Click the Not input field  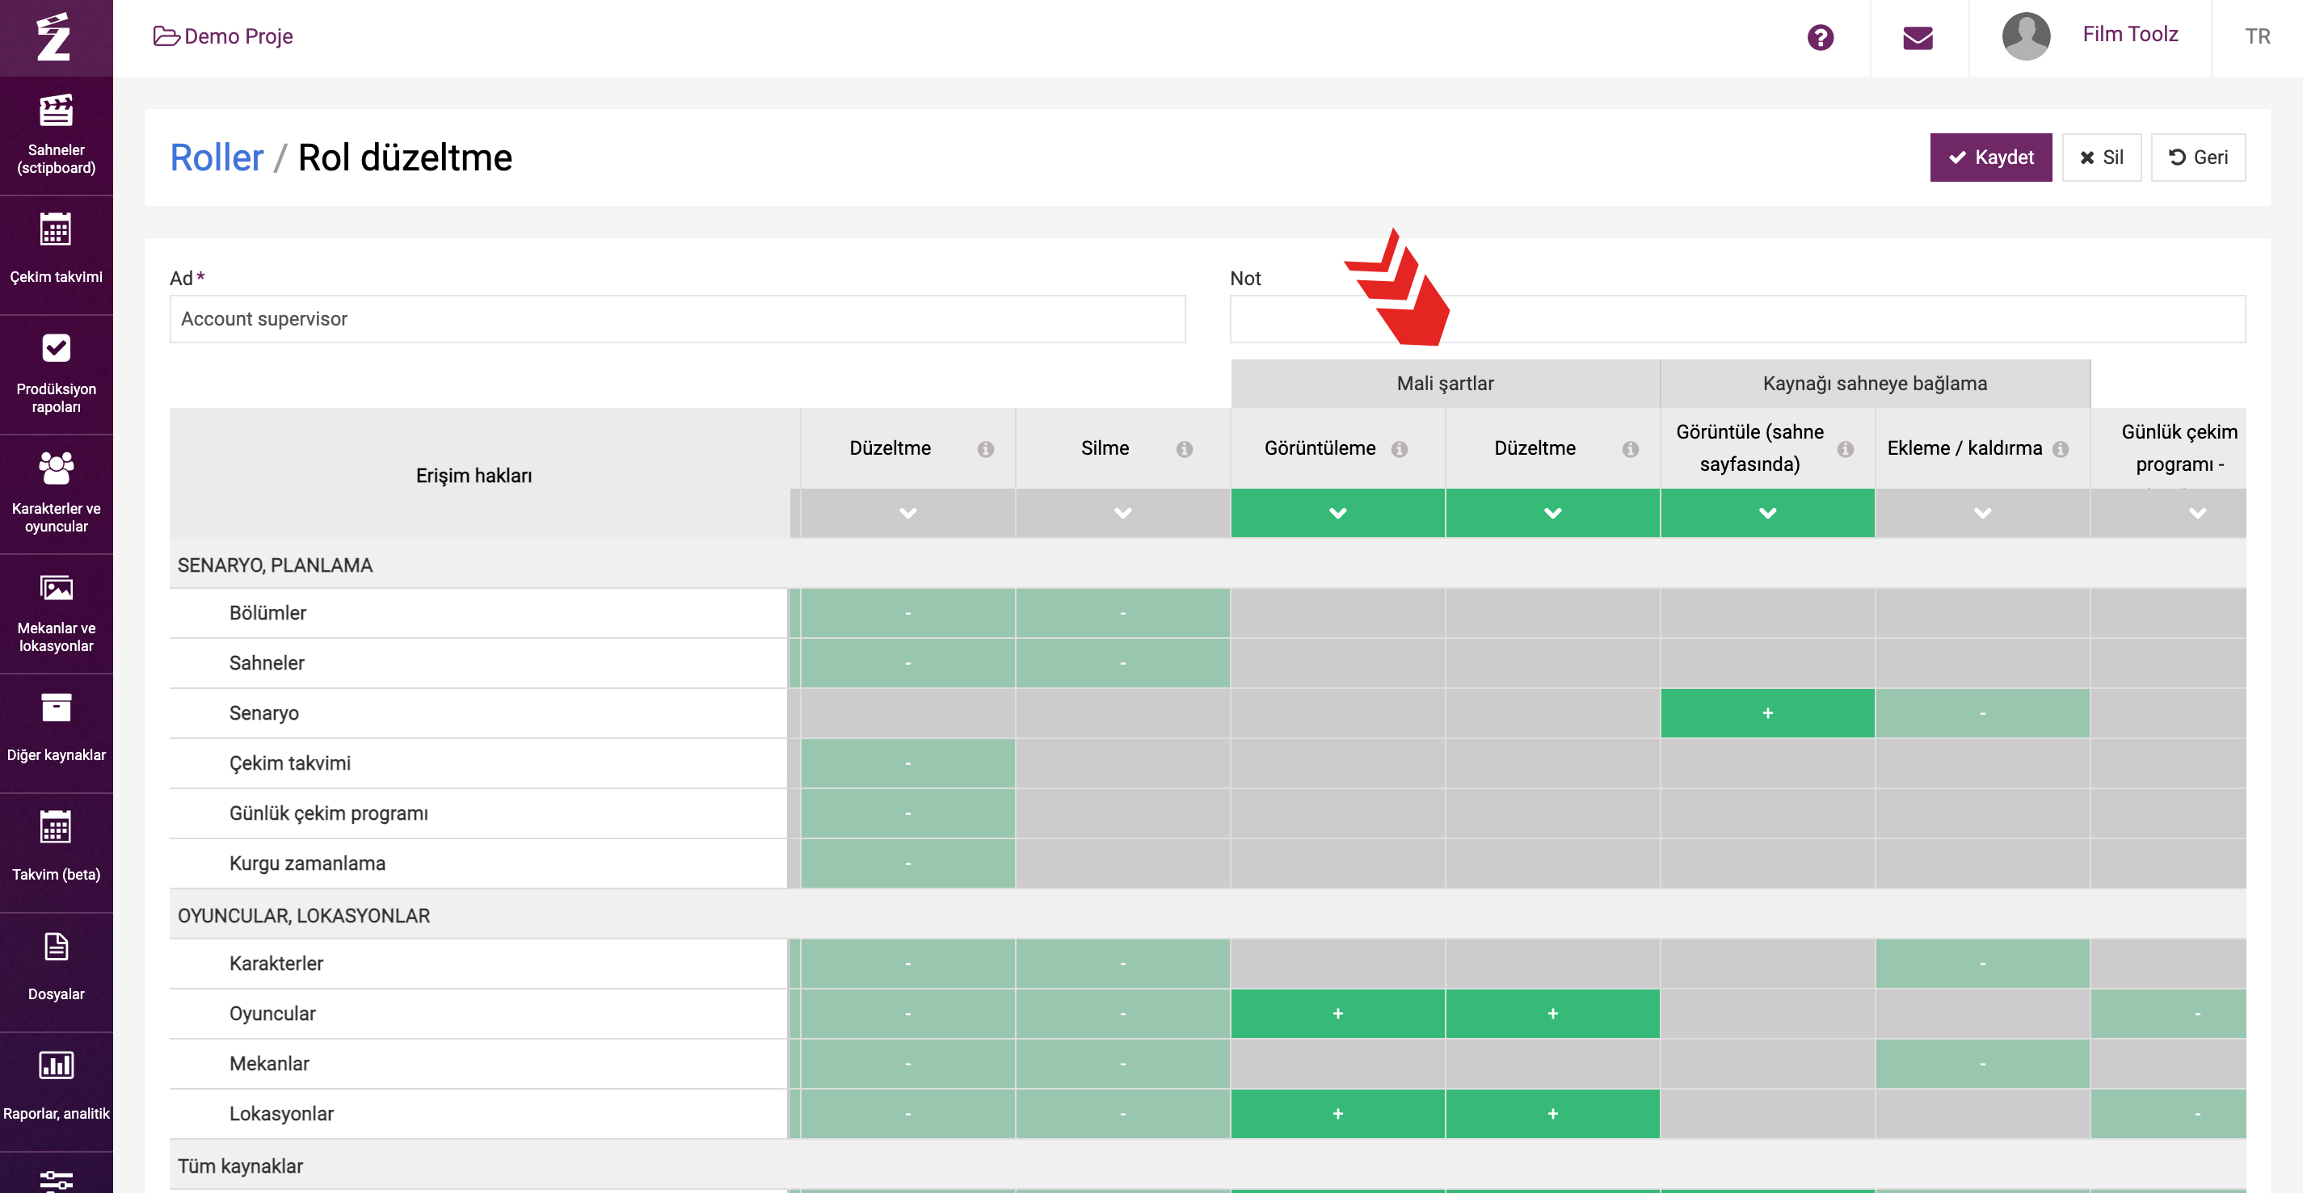(1737, 319)
